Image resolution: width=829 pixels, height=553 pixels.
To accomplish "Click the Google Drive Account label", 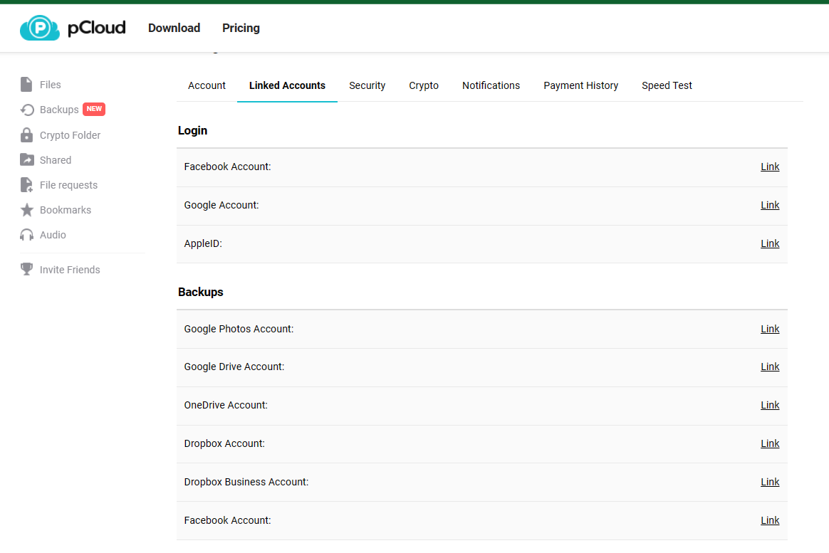I will point(234,367).
